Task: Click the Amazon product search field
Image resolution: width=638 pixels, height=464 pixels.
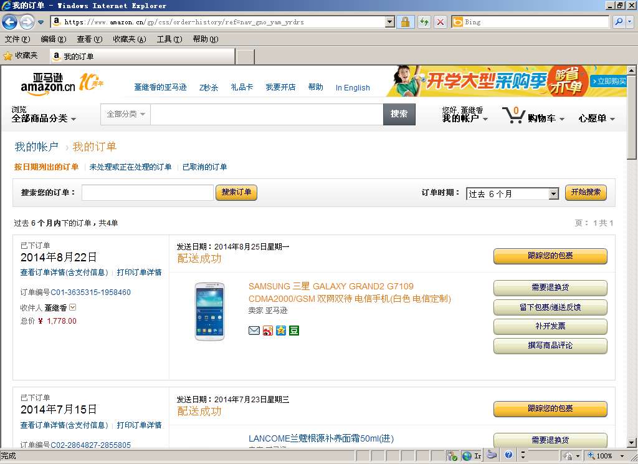Action: (267, 114)
